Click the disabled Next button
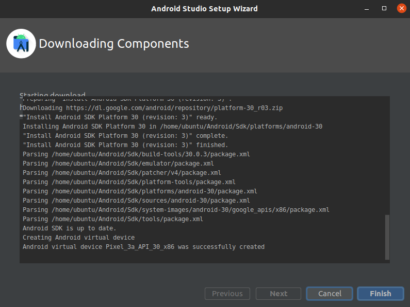This screenshot has height=307, width=410. 278,294
